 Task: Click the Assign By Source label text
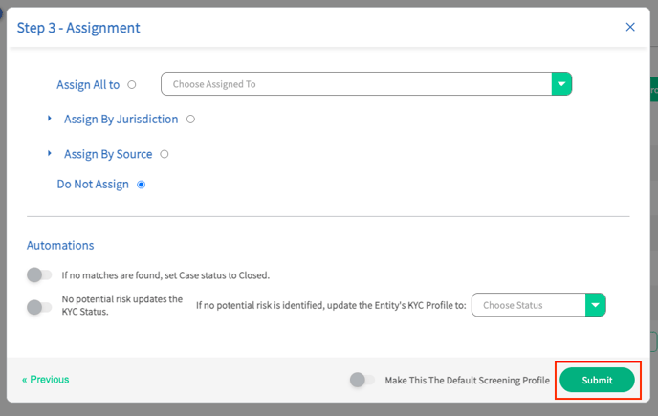(108, 154)
